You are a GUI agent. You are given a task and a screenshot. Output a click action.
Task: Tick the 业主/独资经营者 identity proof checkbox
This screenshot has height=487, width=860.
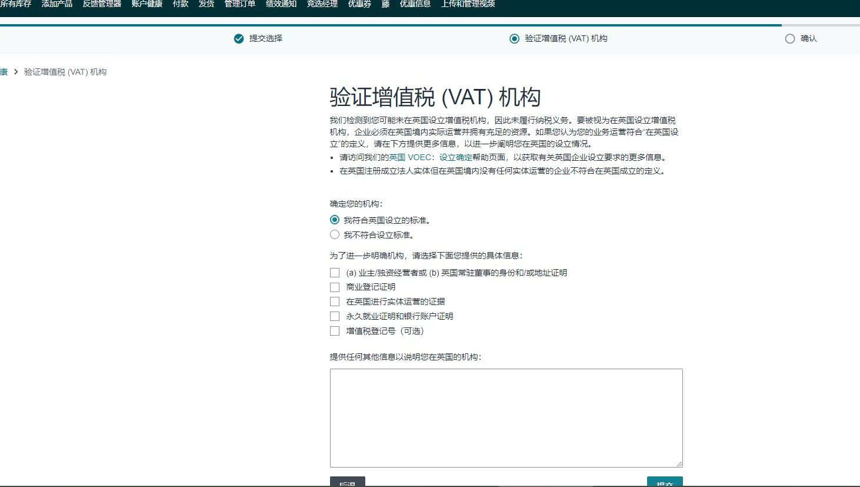pos(335,273)
